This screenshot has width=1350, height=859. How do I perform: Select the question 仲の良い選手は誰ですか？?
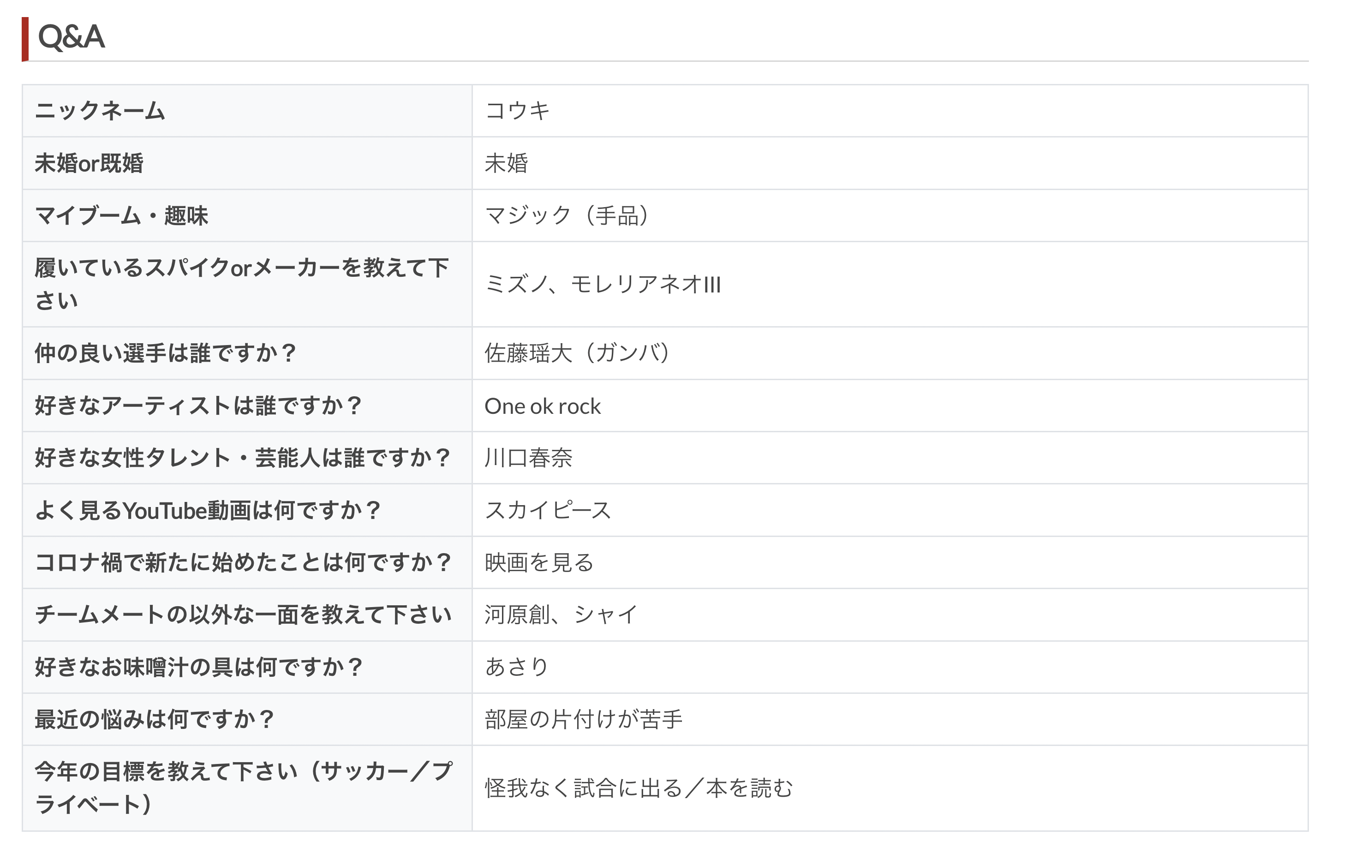pos(247,353)
